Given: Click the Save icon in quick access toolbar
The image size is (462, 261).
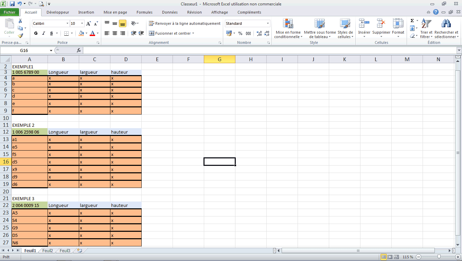Looking at the screenshot, I should tap(12, 4).
